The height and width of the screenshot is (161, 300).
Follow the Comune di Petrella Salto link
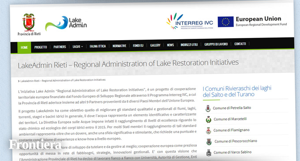tap(232, 108)
